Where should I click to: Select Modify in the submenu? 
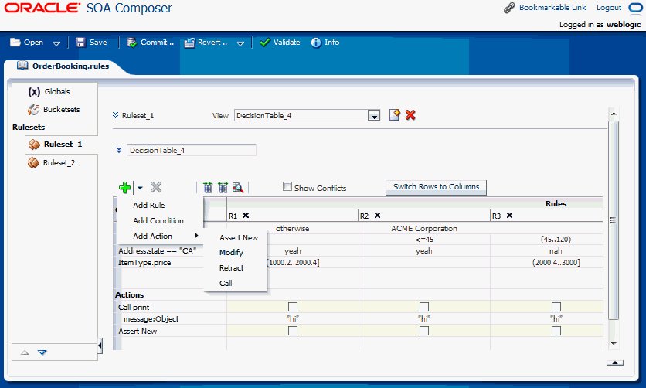tap(231, 253)
